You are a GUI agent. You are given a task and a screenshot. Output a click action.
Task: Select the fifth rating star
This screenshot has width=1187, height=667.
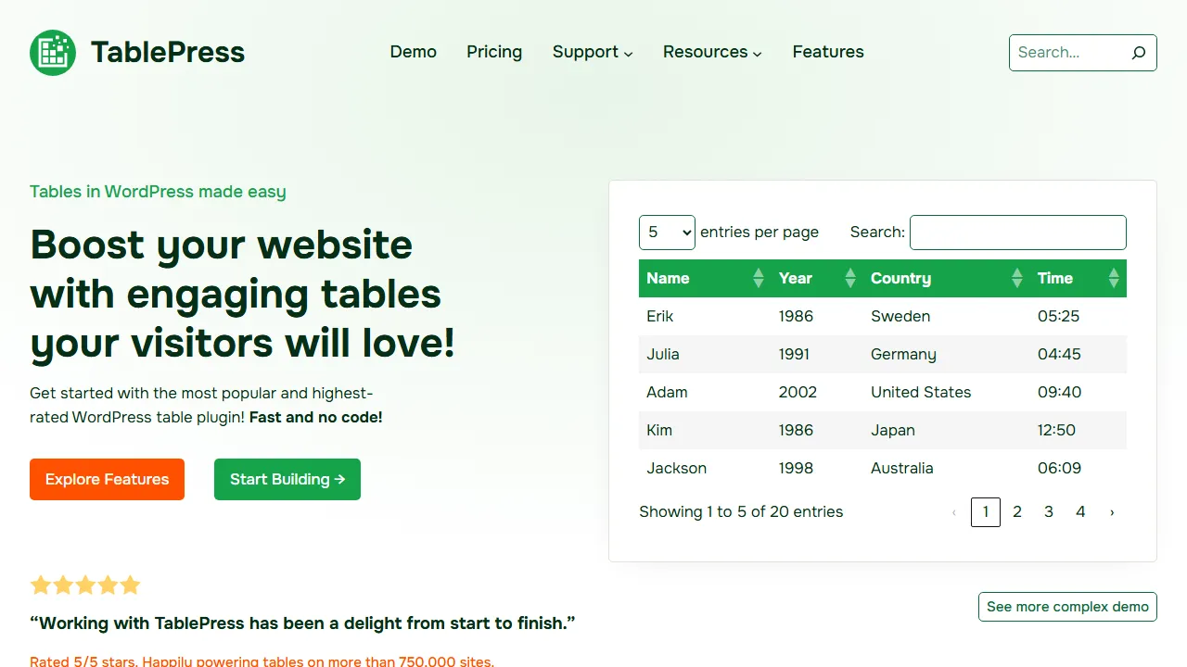(x=130, y=585)
